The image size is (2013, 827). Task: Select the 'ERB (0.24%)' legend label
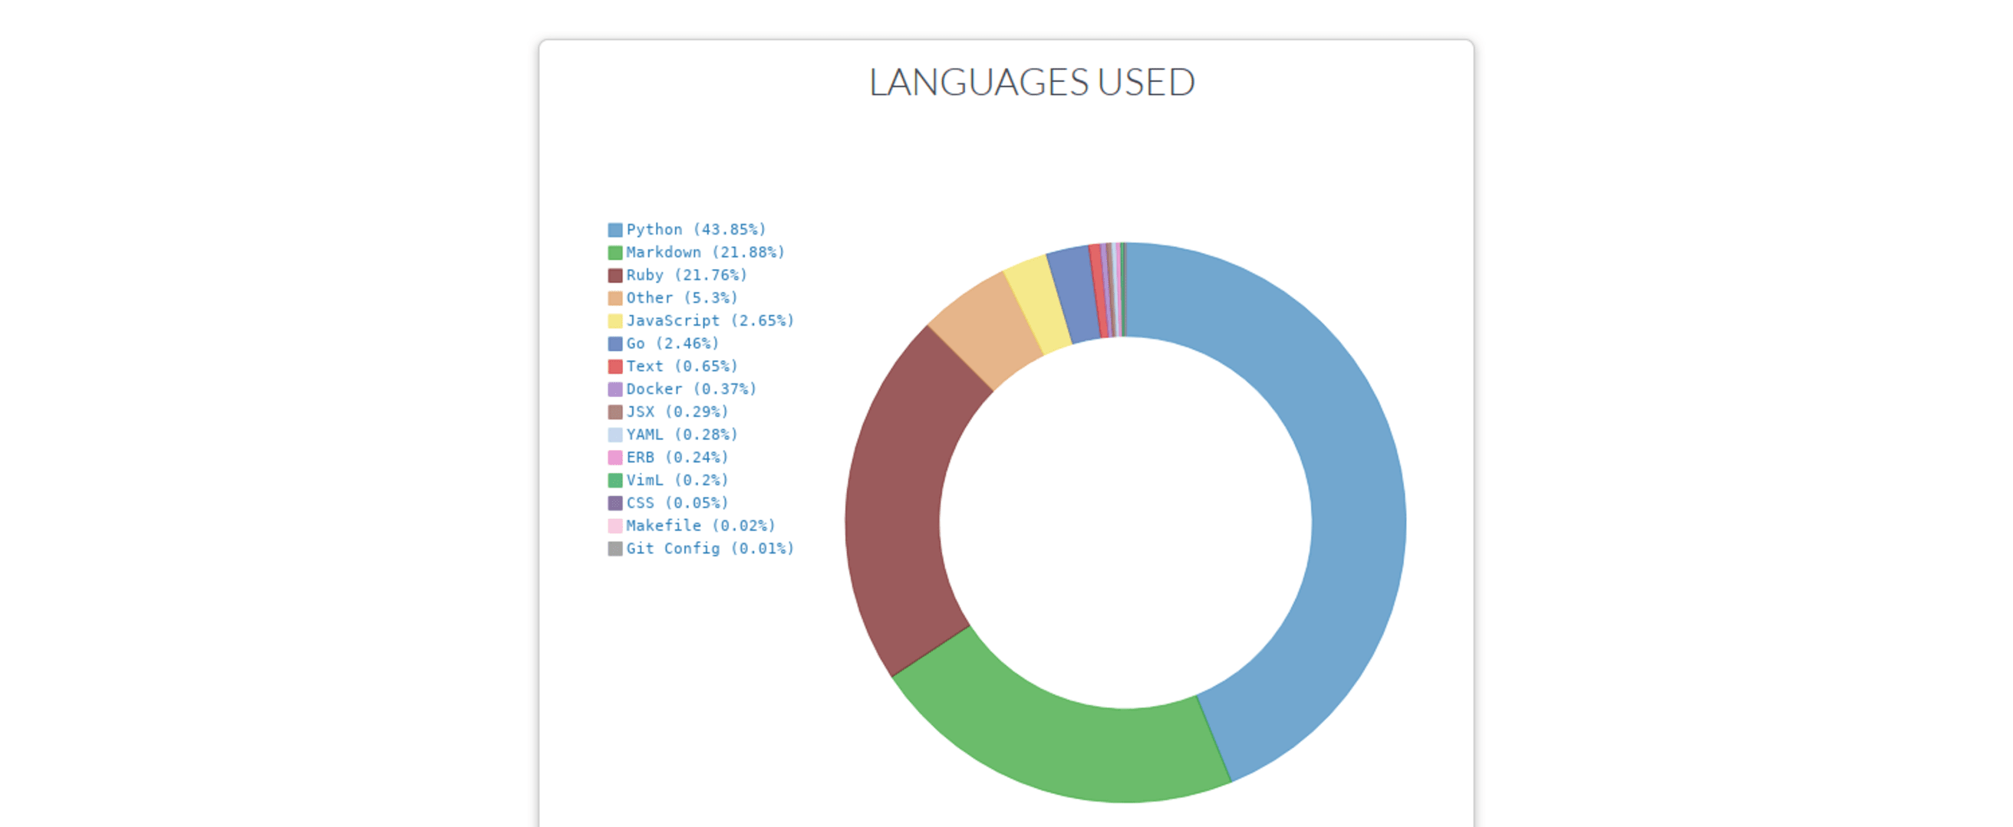click(677, 457)
